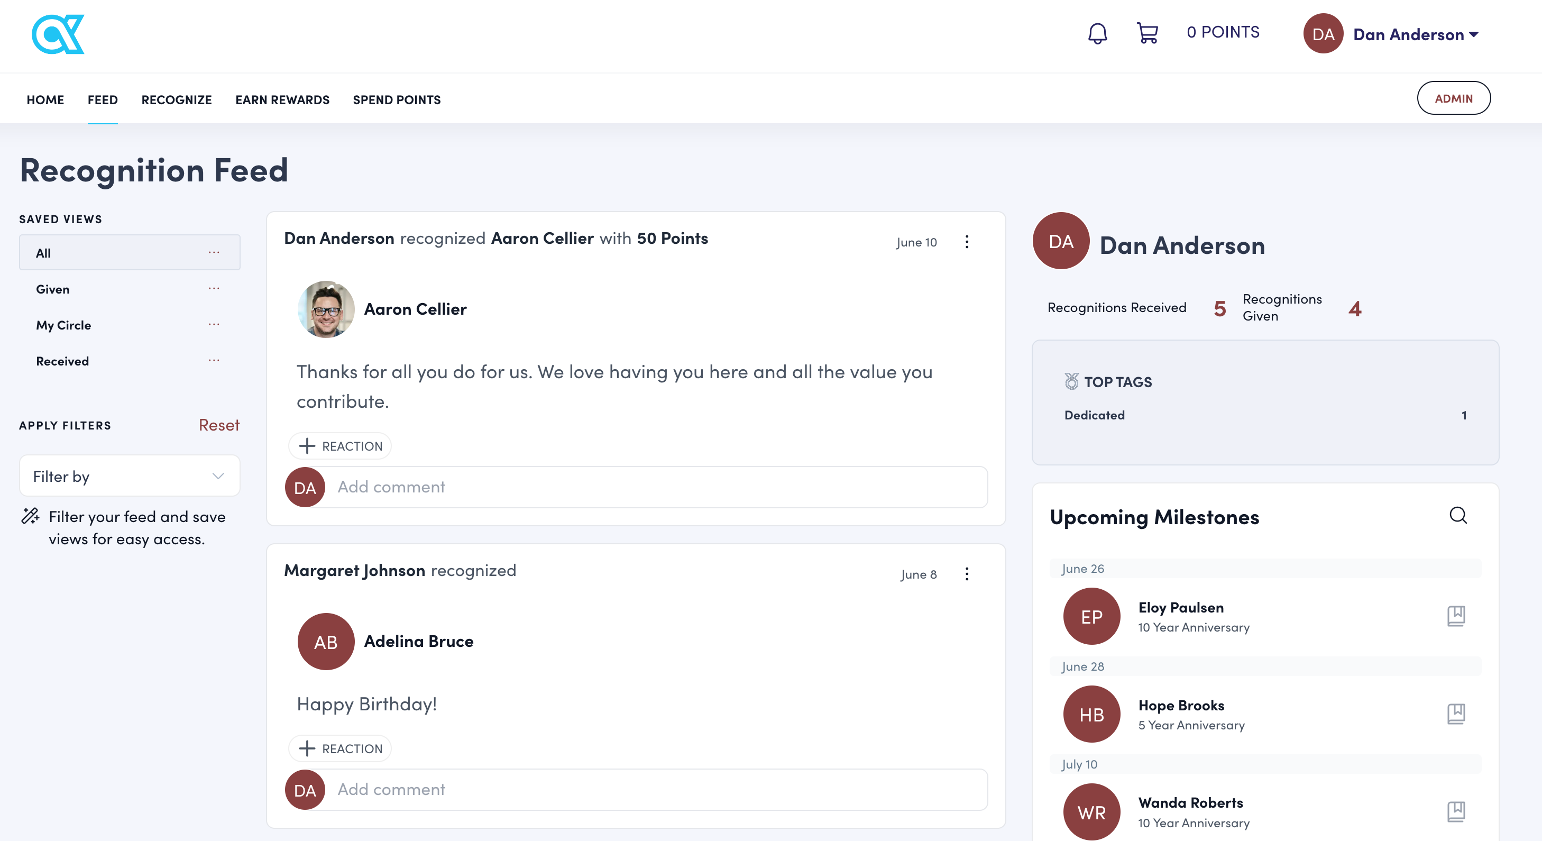Add reaction to Aaron Cellier post
This screenshot has height=841, width=1542.
(339, 446)
